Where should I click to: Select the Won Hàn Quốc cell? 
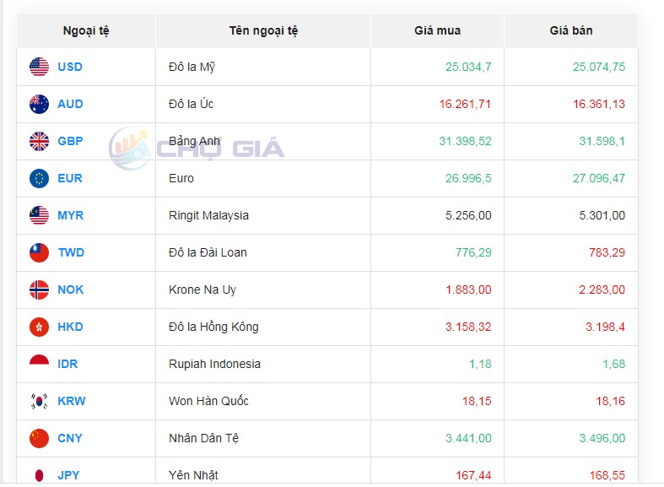(263, 401)
